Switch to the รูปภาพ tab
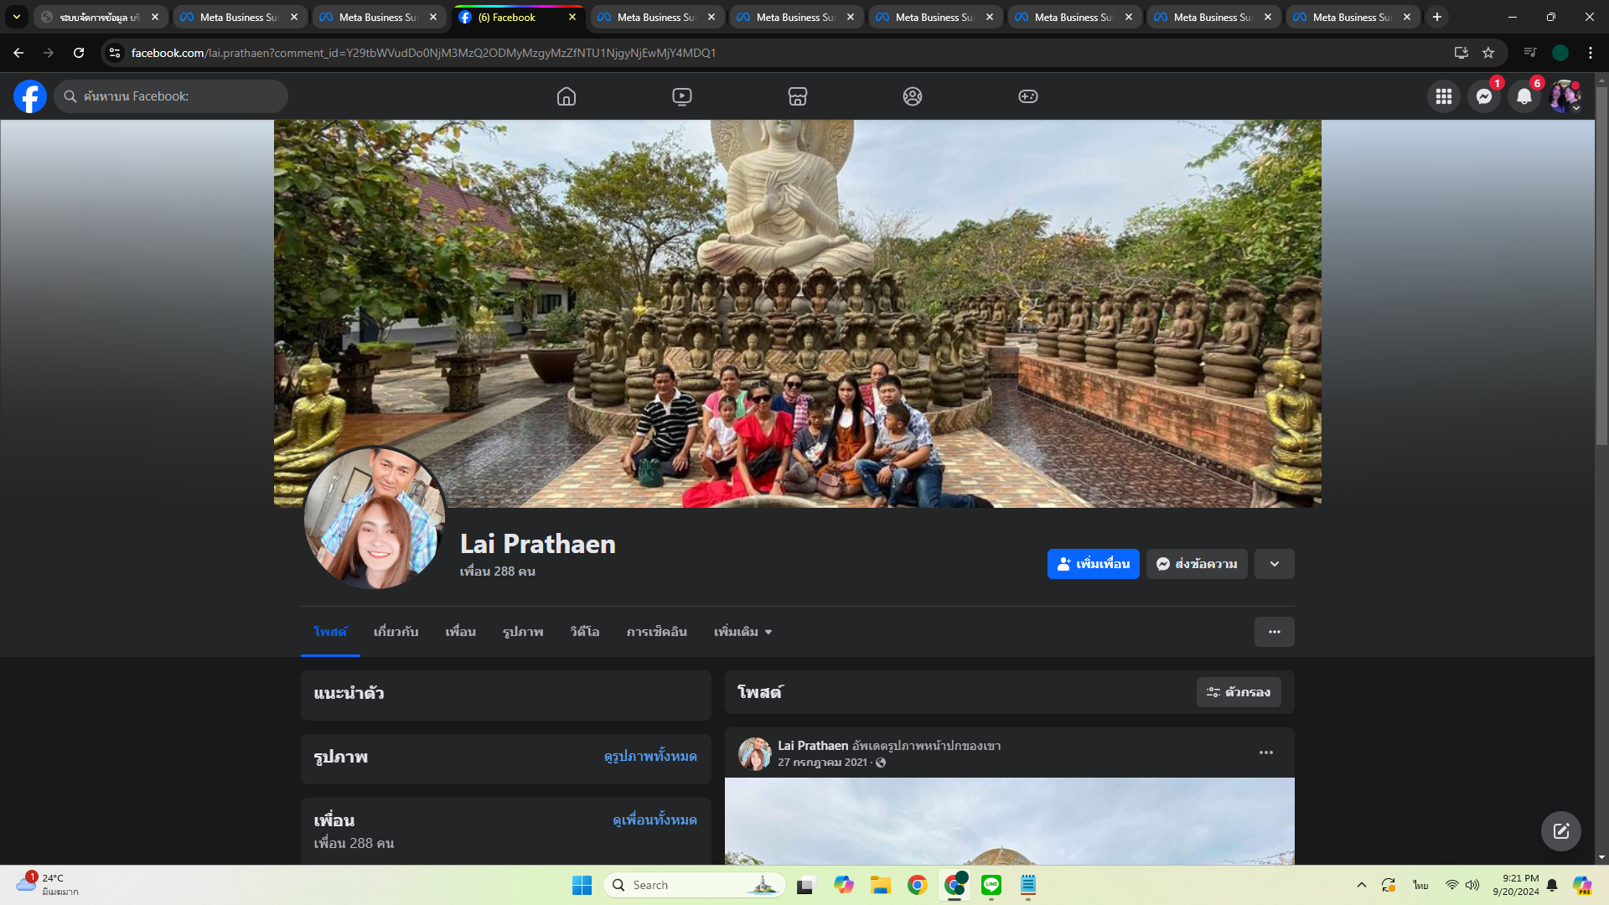1609x905 pixels. pos(523,632)
